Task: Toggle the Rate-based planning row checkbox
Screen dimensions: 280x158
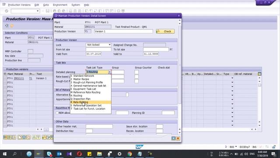Action: [136, 76]
